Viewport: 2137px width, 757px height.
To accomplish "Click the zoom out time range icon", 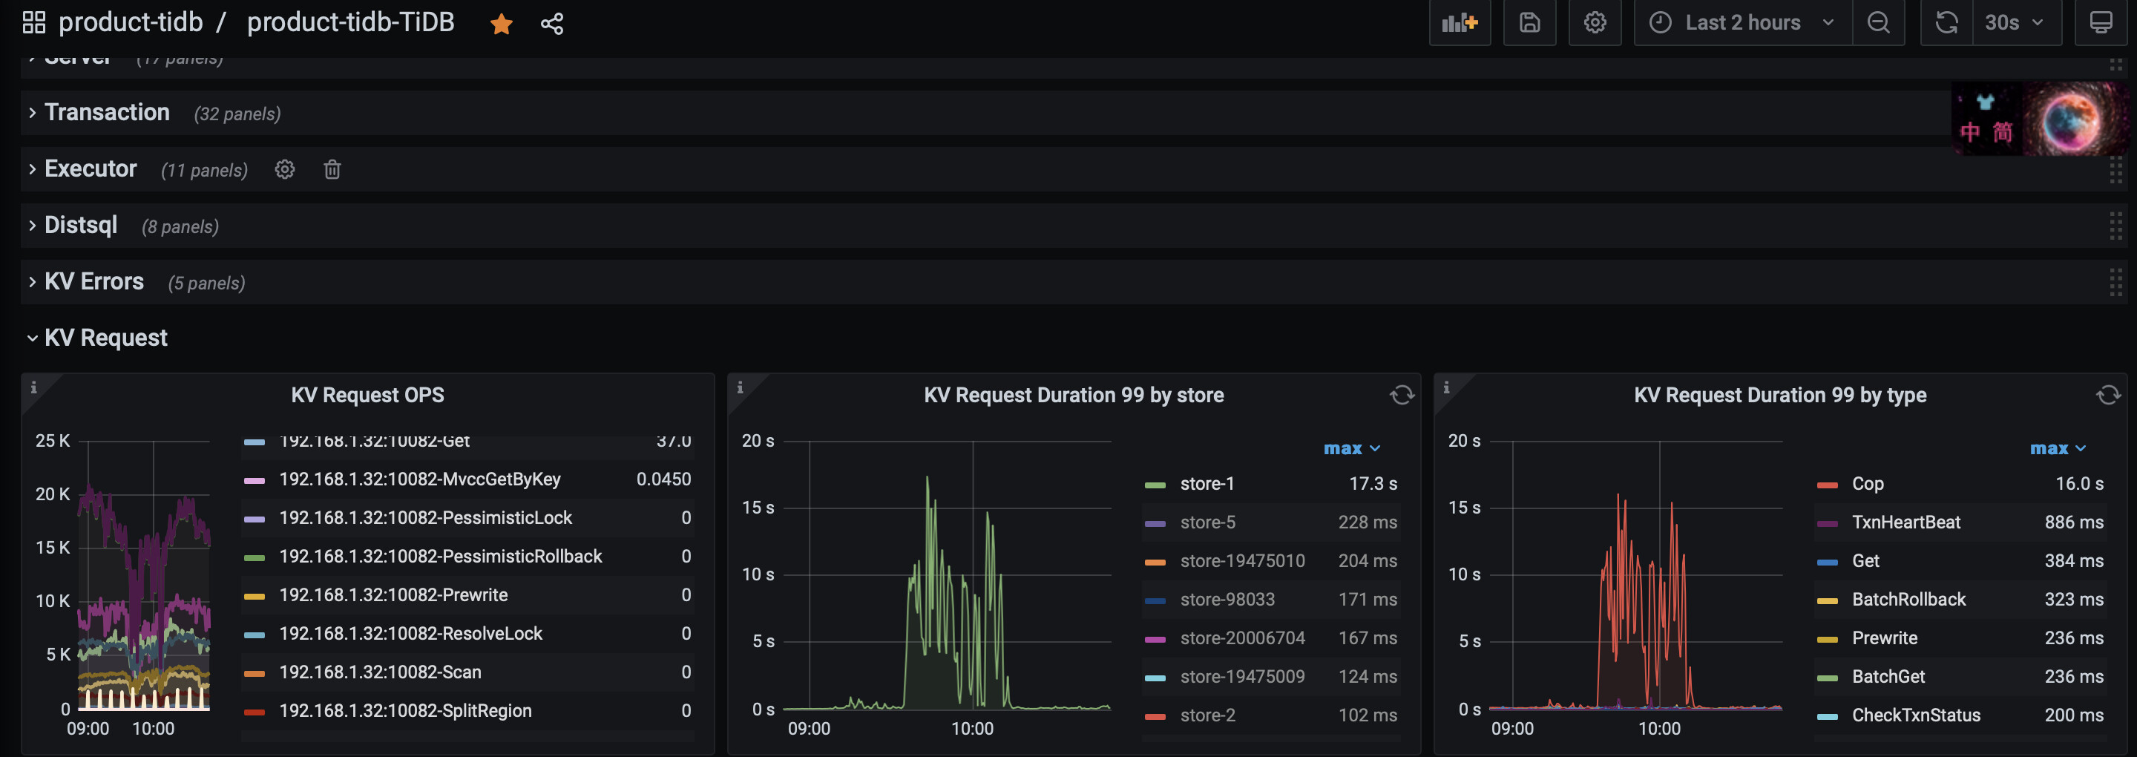I will (1878, 22).
